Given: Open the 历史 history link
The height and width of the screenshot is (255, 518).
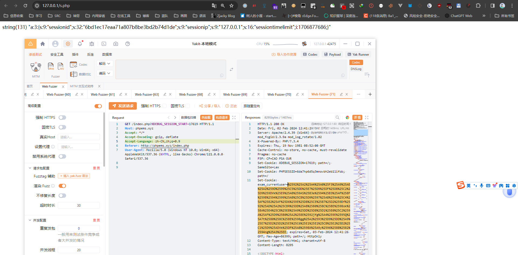Looking at the screenshot, I should [x=231, y=106].
